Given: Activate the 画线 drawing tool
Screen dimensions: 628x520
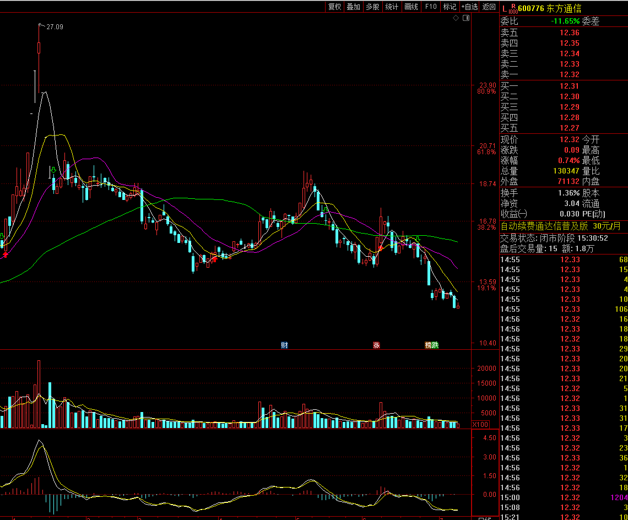Looking at the screenshot, I should pos(412,7).
